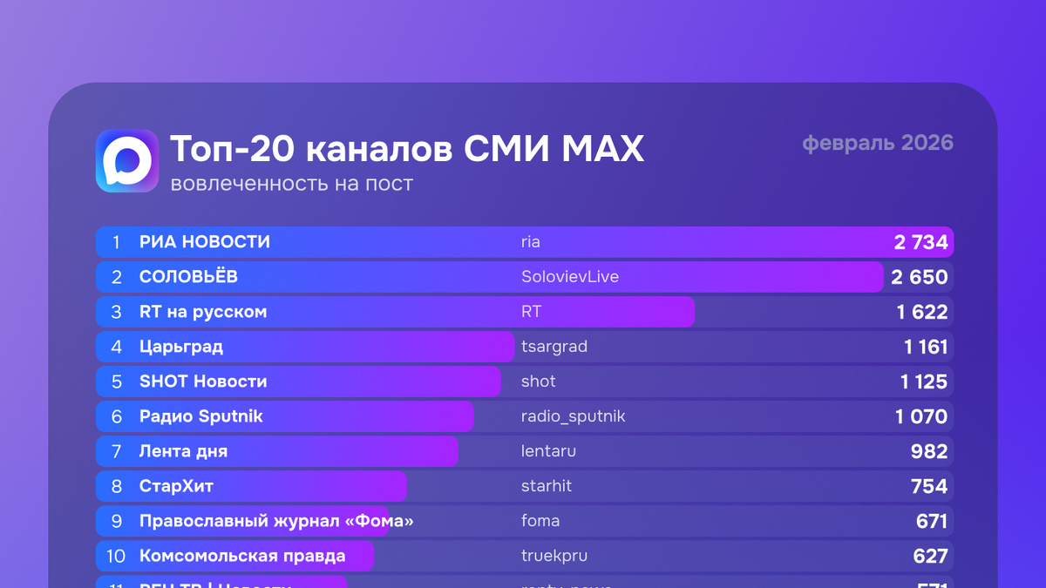Click the handle 'foma'
This screenshot has width=1046, height=588.
540,521
